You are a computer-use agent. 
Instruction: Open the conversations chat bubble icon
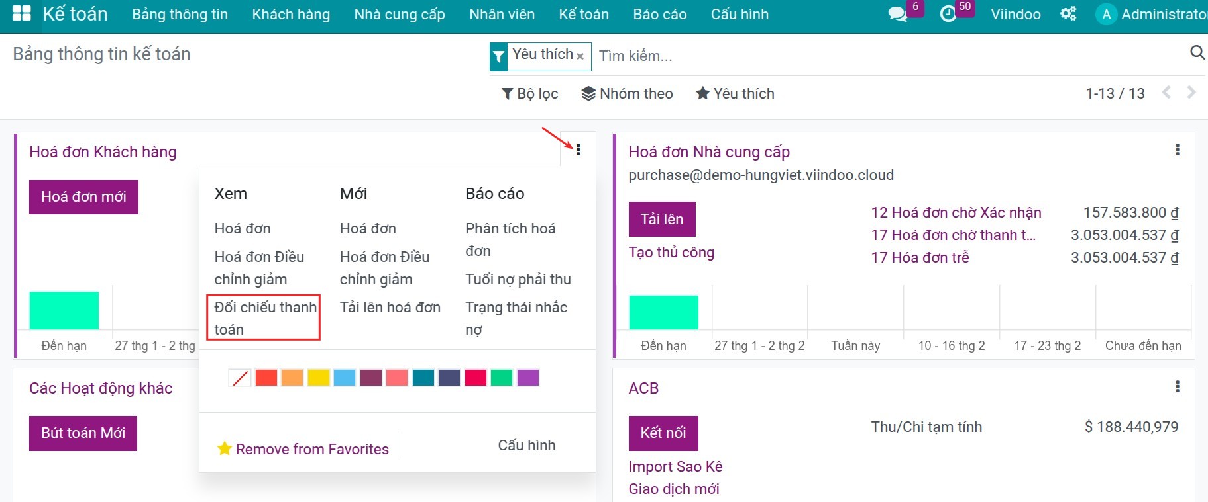pos(897,14)
